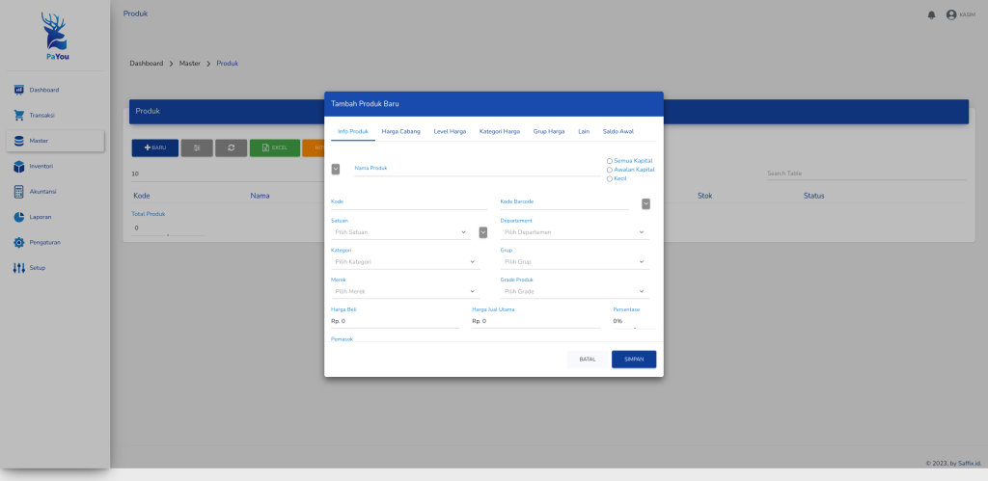This screenshot has height=481, width=988.
Task: Switch to Lain tab
Action: pos(584,132)
